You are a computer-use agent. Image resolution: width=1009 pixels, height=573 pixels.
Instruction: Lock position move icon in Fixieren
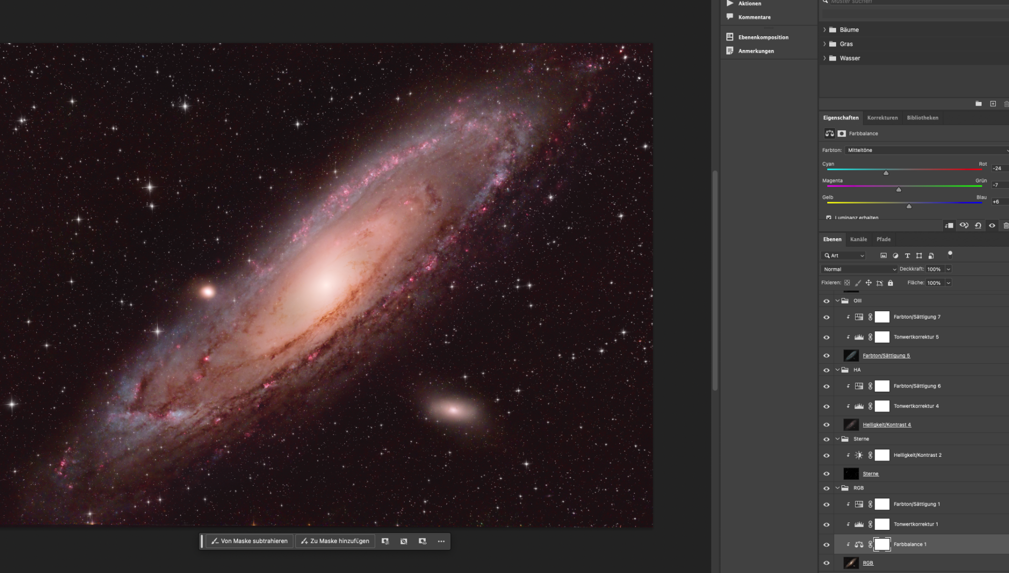(869, 283)
